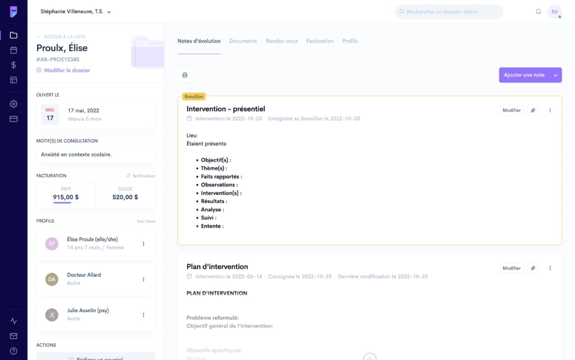Click the SV user avatar
575x360 pixels.
pyautogui.click(x=555, y=12)
